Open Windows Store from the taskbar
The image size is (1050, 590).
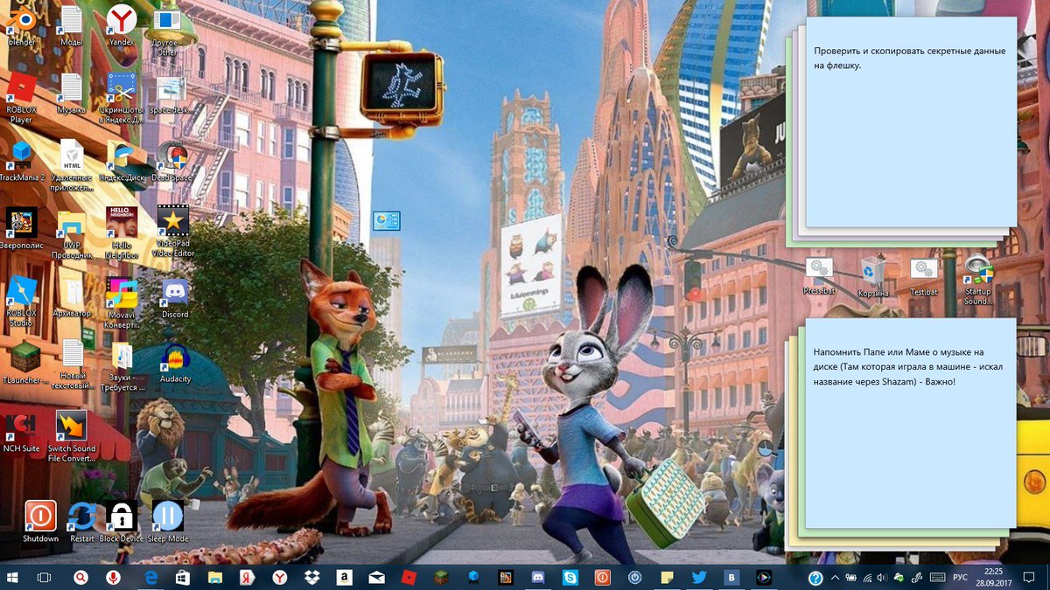[x=182, y=577]
